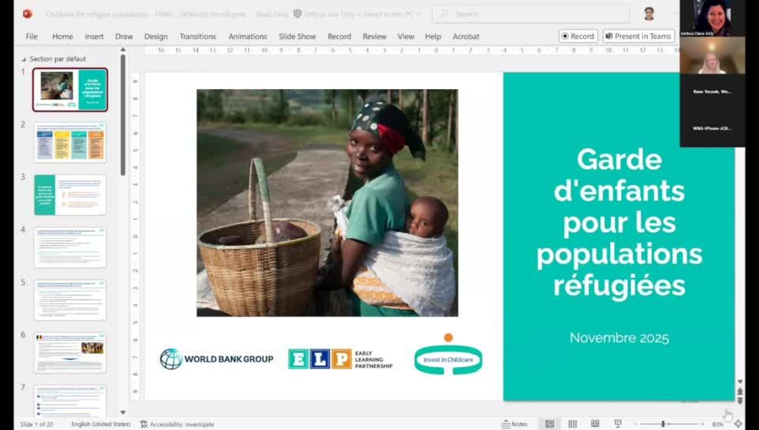Select the mother and baby photo
Image resolution: width=759 pixels, height=430 pixels.
pyautogui.click(x=327, y=203)
